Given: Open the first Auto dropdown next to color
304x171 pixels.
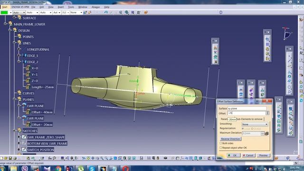Looking at the screenshot, I should (19, 13).
